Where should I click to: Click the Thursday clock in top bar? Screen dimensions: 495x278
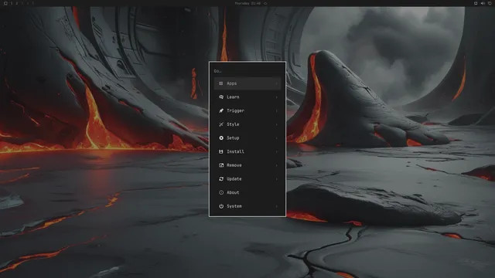(x=247, y=3)
